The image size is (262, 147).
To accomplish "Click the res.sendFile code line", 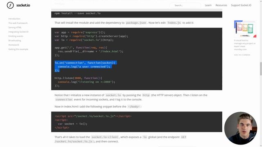I will pos(90,51).
